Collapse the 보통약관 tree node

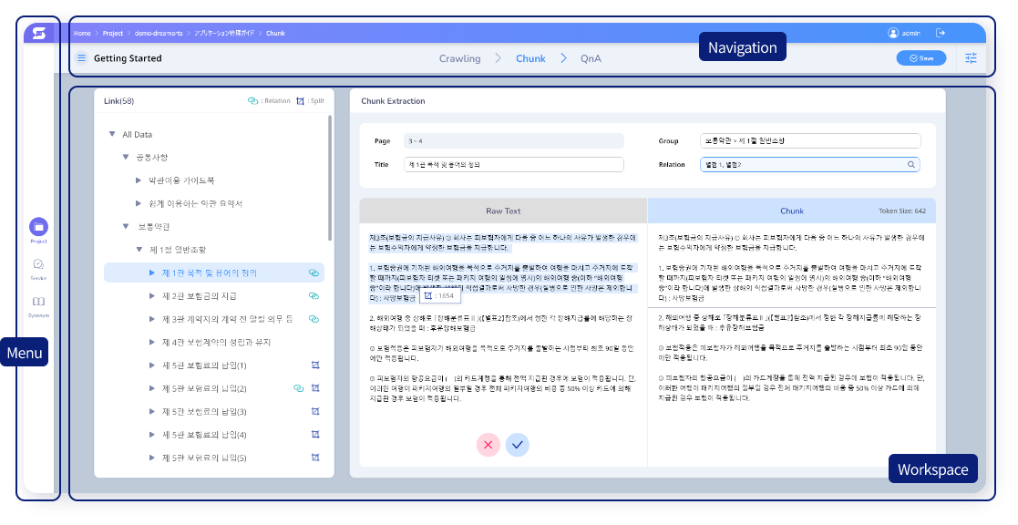point(126,226)
